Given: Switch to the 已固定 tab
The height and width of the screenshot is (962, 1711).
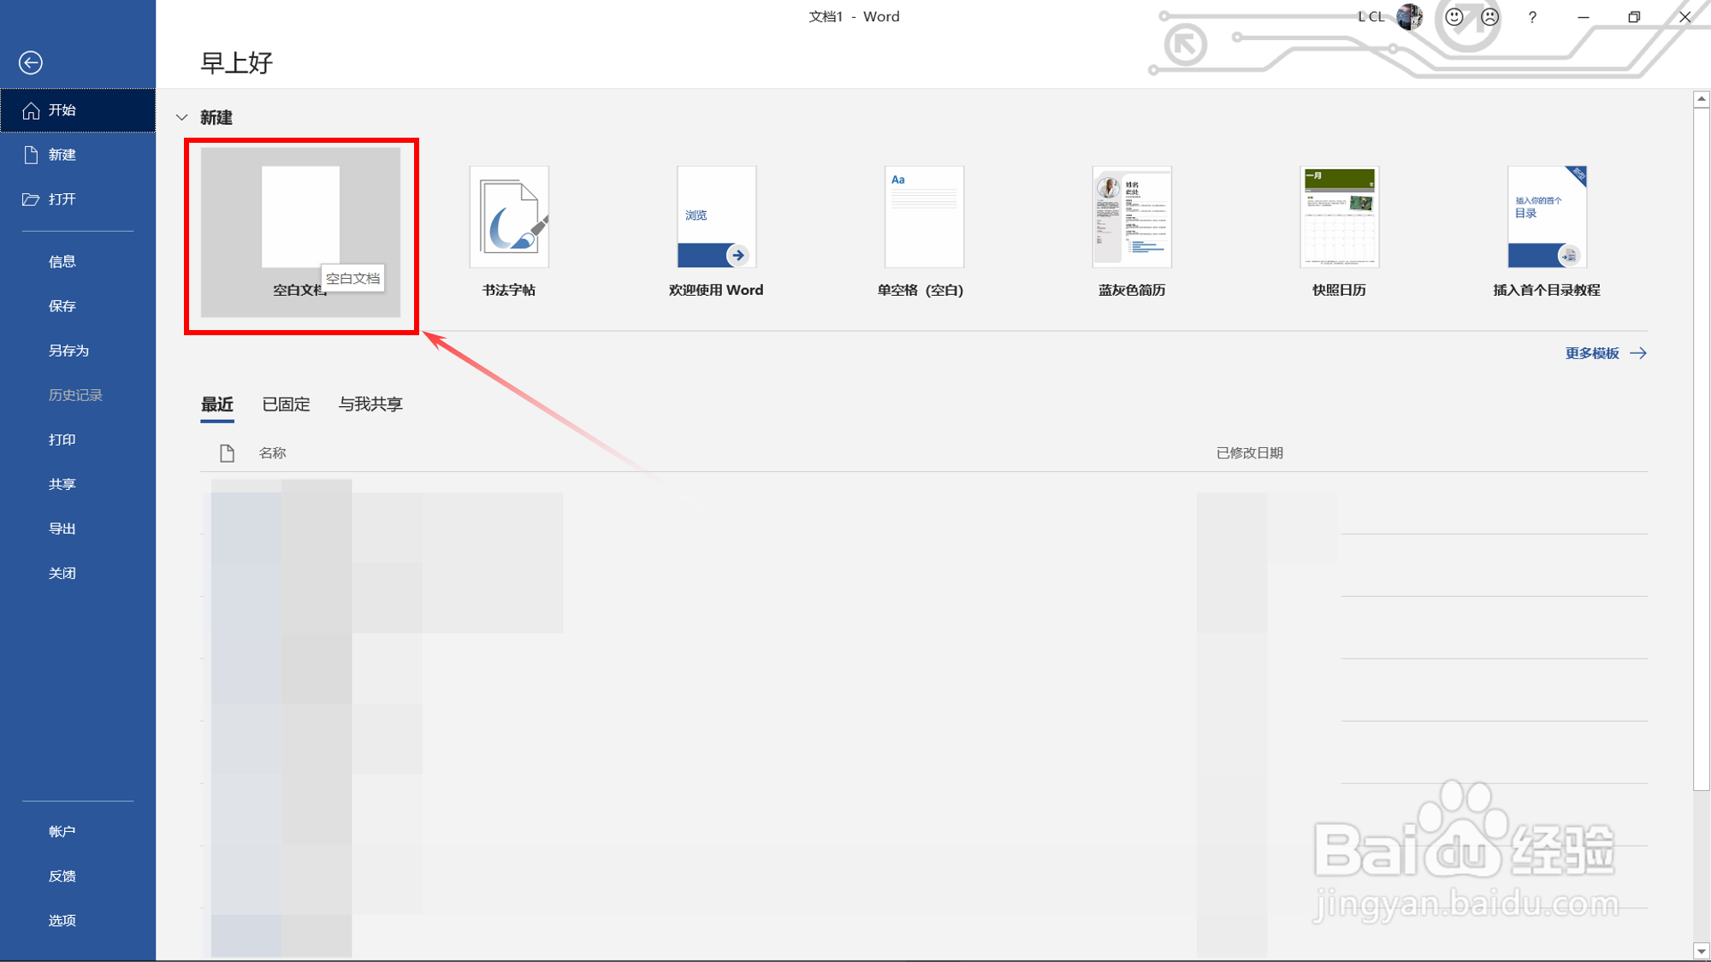Looking at the screenshot, I should click(x=286, y=404).
